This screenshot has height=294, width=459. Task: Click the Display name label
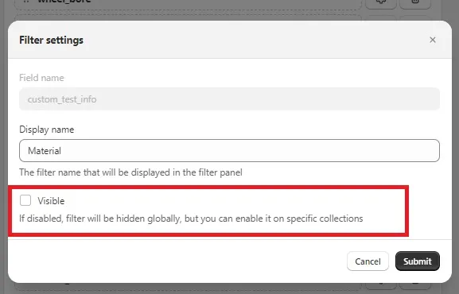[47, 130]
